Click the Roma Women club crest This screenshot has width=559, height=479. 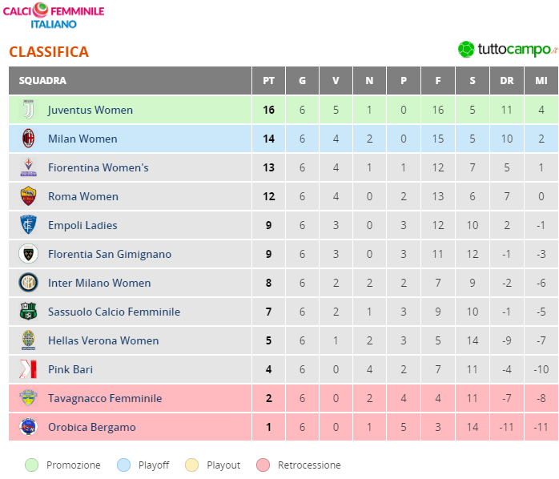click(x=29, y=196)
